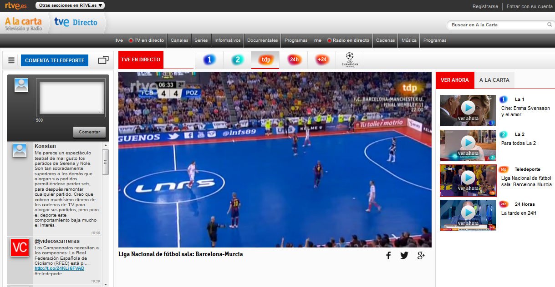Click the COMENTA TELEDEPORTE button
The height and width of the screenshot is (287, 555).
click(x=55, y=60)
